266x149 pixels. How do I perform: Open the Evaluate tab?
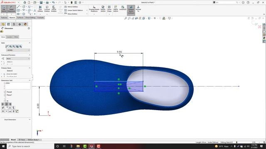point(41,17)
